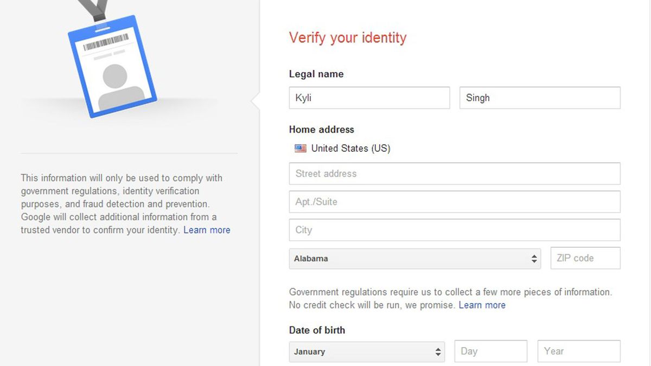Click the stepper arrows beside Alabama
Viewport: 651px width, 366px height.
pos(535,259)
